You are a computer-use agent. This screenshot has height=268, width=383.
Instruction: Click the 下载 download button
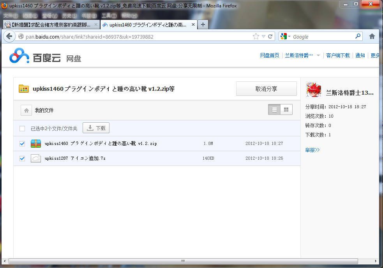[x=96, y=128]
